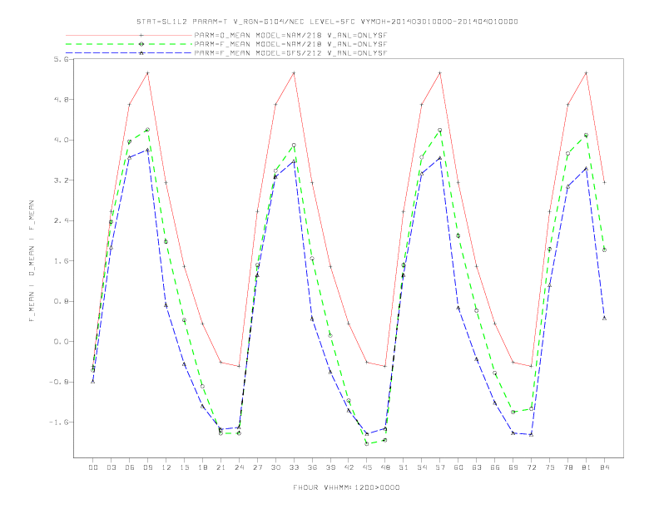This screenshot has width=659, height=509.
Task: Click the x-axis forecast hour label 06
Action: coord(130,467)
